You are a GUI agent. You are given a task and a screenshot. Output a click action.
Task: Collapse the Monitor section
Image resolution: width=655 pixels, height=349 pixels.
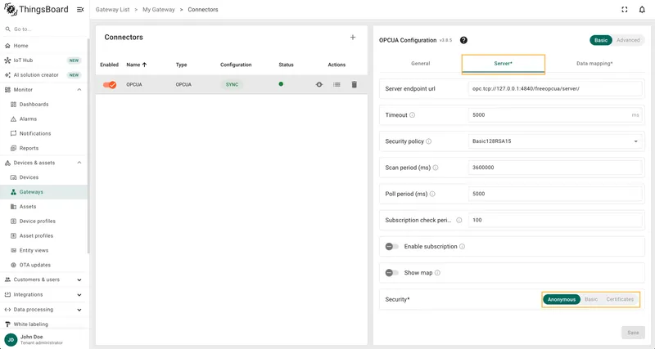(79, 90)
